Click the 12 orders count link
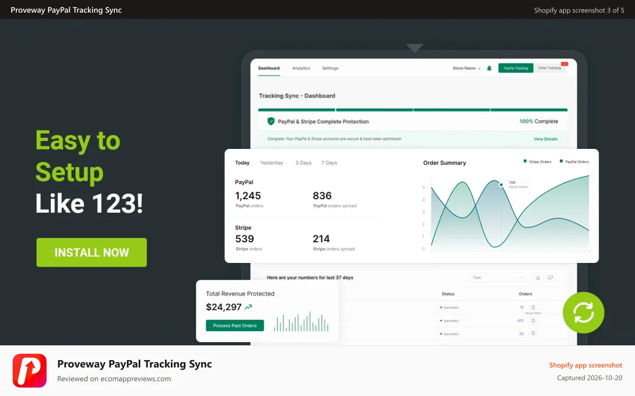635x396 pixels. click(521, 307)
